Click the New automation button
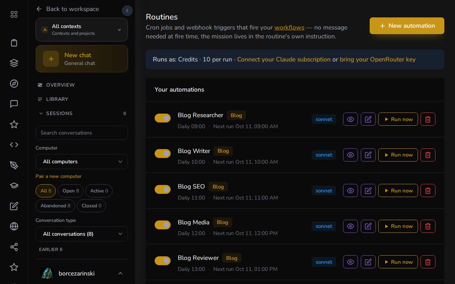The image size is (455, 284). (x=407, y=26)
